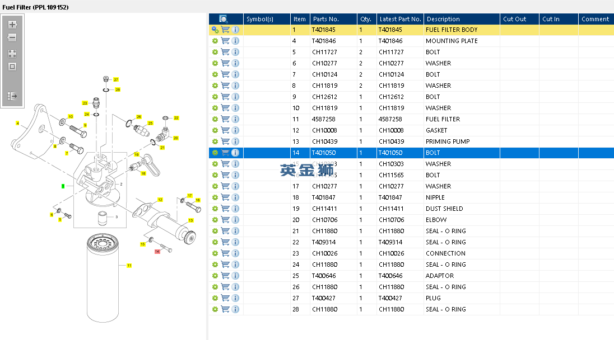
Task: Click the export list arrow icon
Action: click(12, 96)
